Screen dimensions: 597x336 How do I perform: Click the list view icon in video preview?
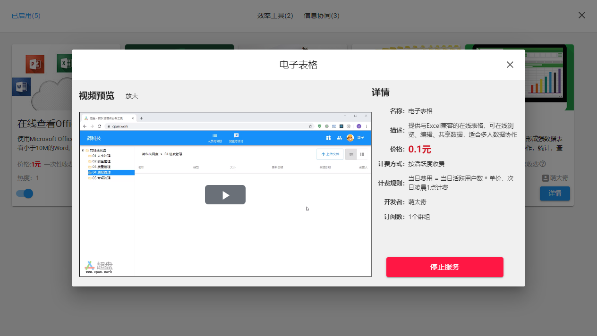point(351,154)
